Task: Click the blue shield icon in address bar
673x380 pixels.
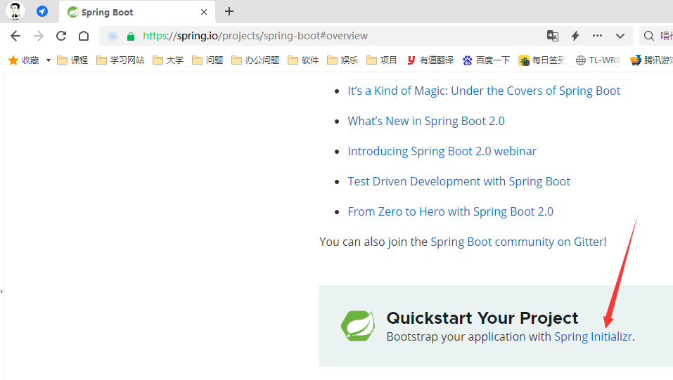Action: point(113,37)
